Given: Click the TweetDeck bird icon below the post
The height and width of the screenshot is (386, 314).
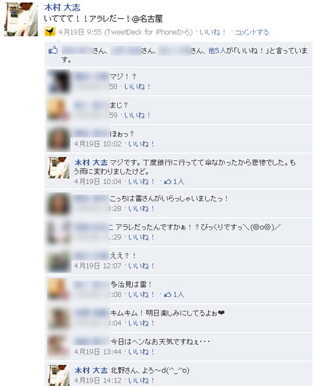Looking at the screenshot, I should coord(50,32).
